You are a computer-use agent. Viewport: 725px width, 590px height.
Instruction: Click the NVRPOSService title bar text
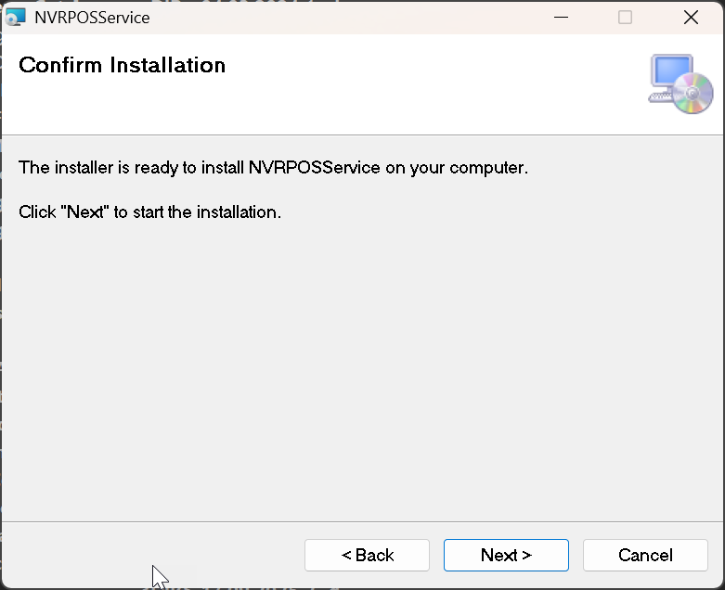(91, 18)
